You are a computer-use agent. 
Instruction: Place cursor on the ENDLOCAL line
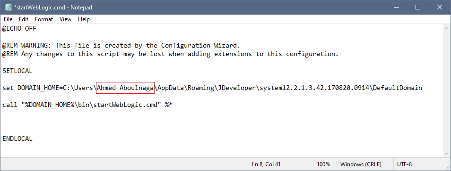pyautogui.click(x=17, y=138)
